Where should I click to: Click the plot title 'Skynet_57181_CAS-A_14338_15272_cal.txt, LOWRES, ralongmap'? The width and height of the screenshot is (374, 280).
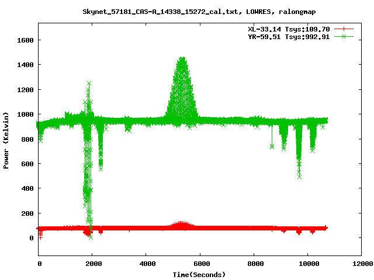(x=199, y=12)
